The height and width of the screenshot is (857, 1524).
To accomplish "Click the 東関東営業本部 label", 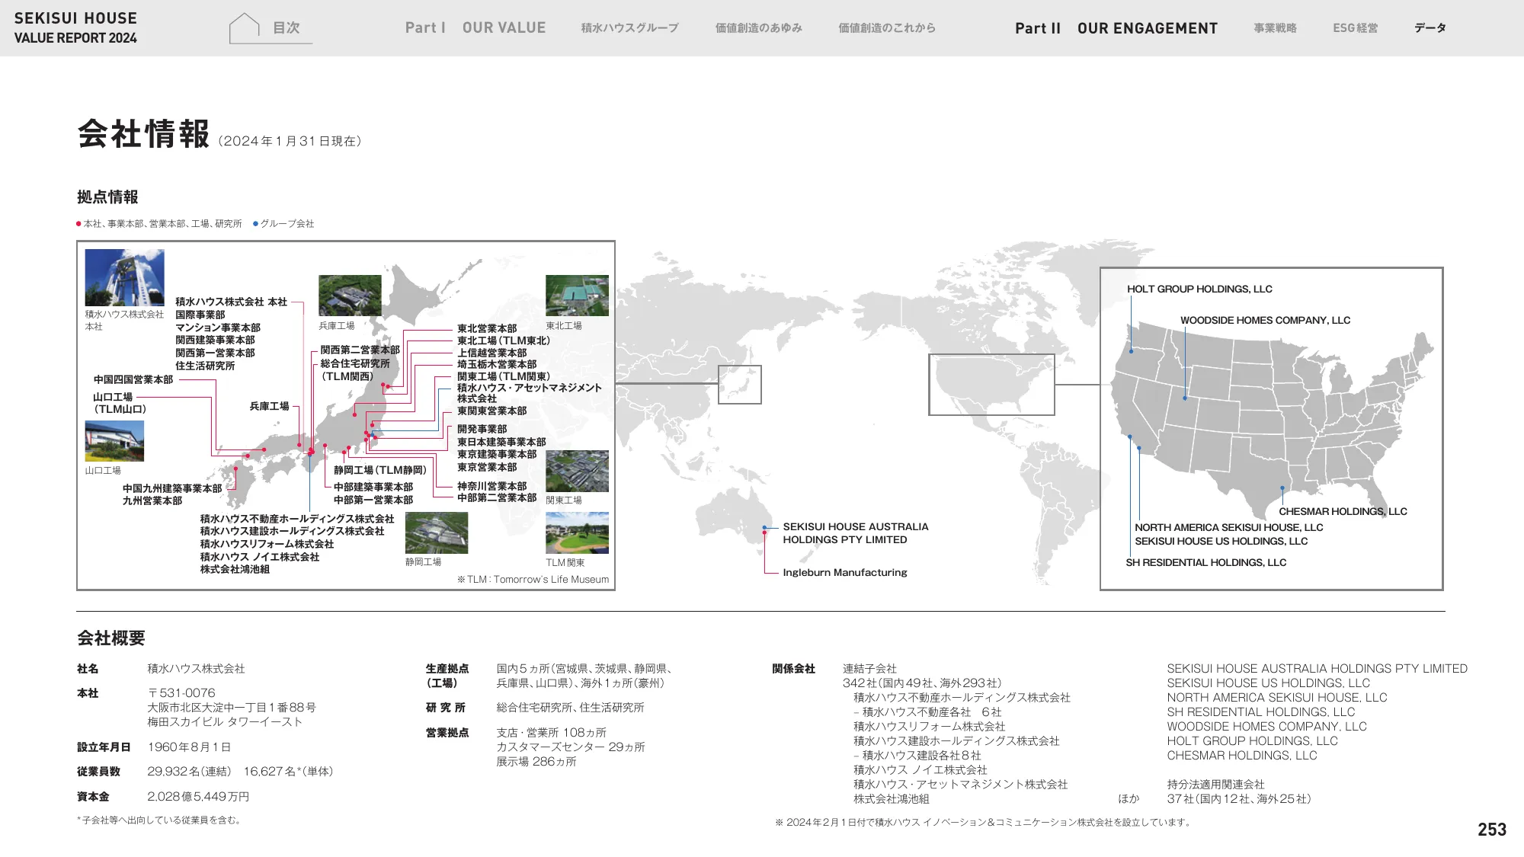I will [491, 411].
